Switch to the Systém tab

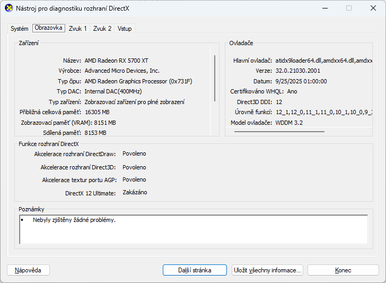point(20,29)
